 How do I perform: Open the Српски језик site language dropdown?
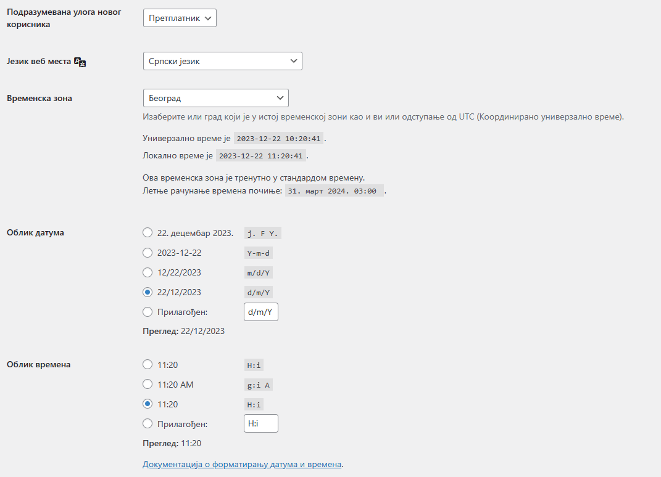[x=223, y=61]
